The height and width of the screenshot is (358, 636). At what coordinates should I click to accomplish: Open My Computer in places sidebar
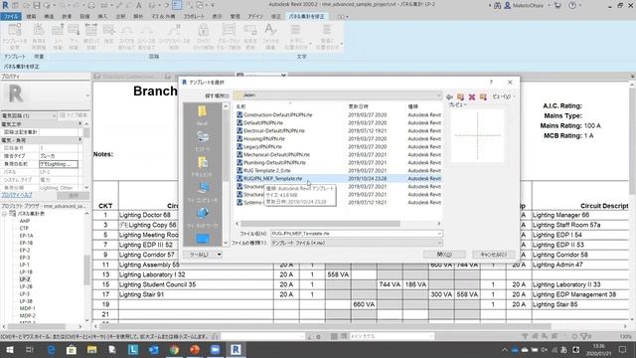(x=202, y=192)
